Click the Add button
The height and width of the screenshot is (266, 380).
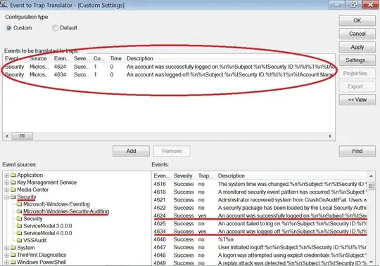coord(131,151)
